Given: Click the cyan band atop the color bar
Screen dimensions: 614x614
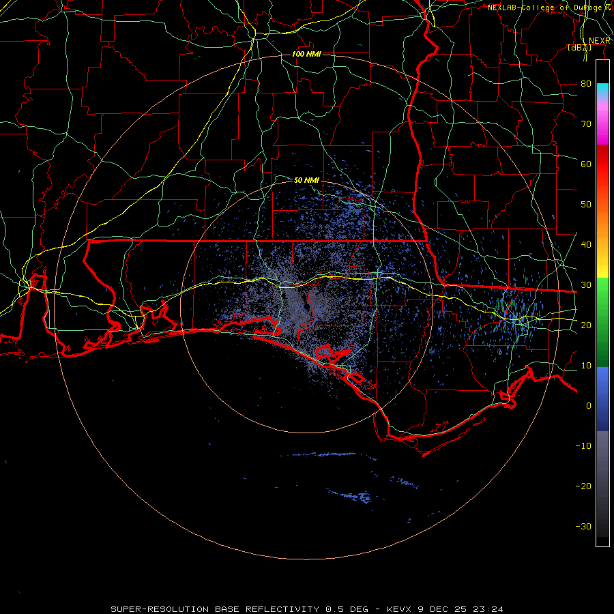Looking at the screenshot, I should 602,90.
